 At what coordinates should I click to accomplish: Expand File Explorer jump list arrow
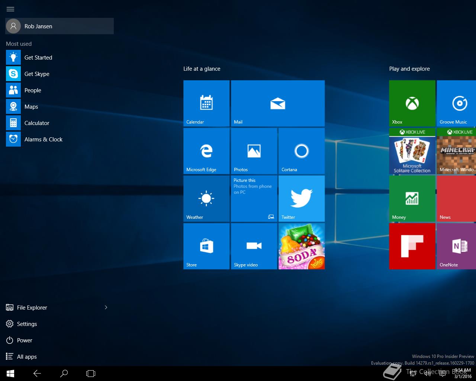coord(106,307)
